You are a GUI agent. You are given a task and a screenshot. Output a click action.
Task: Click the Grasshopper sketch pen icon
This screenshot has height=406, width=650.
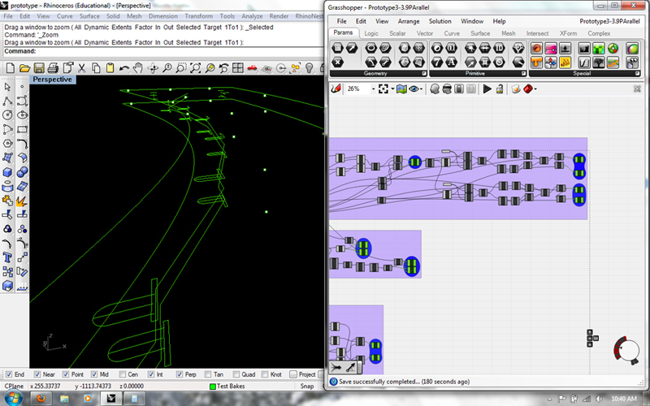336,89
